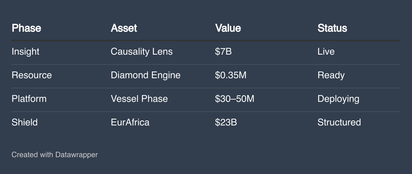
Task: Select the $0.35M value cell
Action: 231,75
